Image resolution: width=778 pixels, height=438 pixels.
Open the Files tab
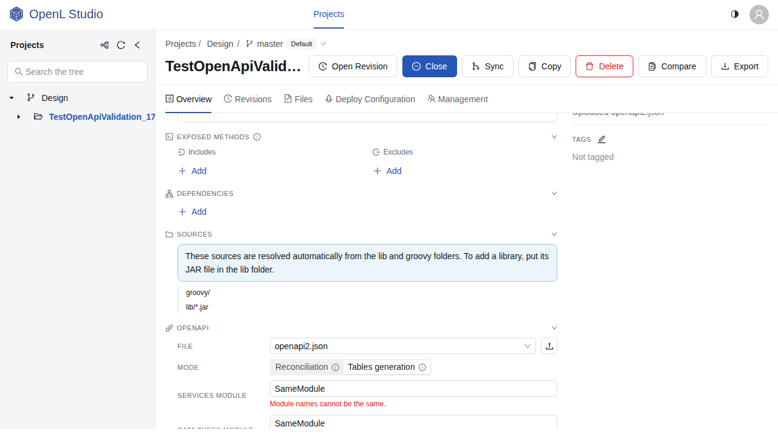coord(298,99)
